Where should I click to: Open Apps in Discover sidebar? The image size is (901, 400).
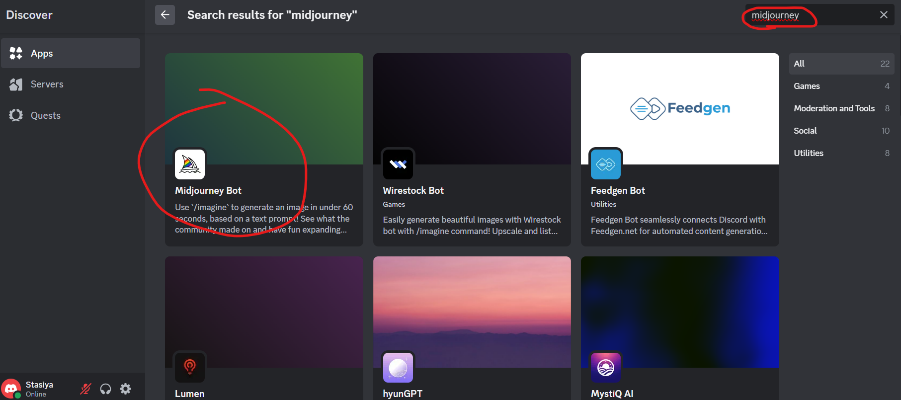(x=71, y=53)
